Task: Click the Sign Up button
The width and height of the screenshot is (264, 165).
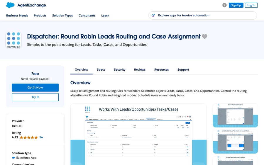Action: tap(236, 5)
